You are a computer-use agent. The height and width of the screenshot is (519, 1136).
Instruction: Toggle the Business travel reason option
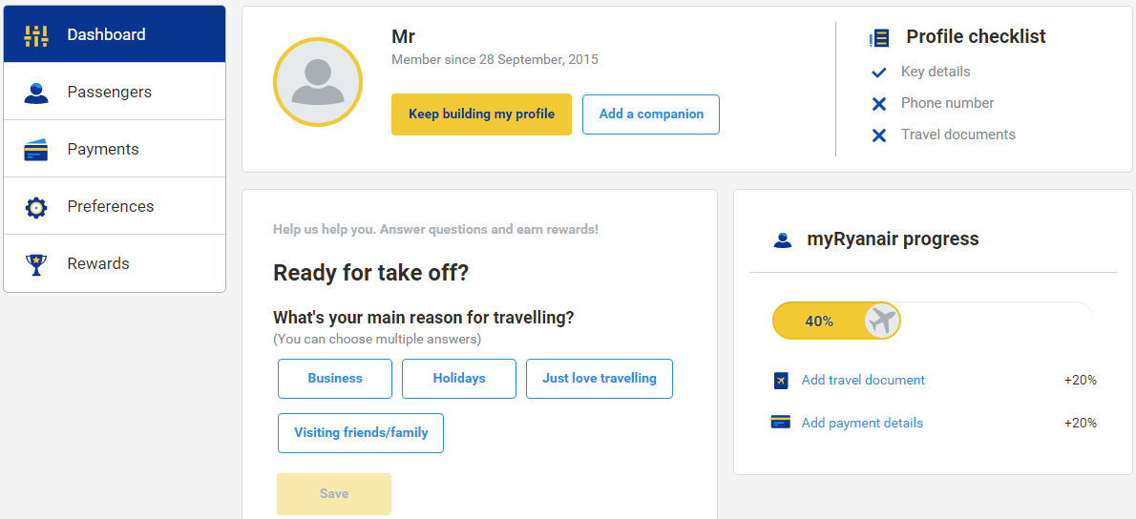click(335, 379)
